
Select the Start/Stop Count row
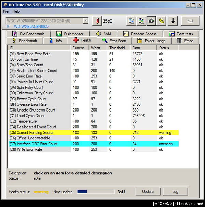pyautogui.click(x=94, y=65)
